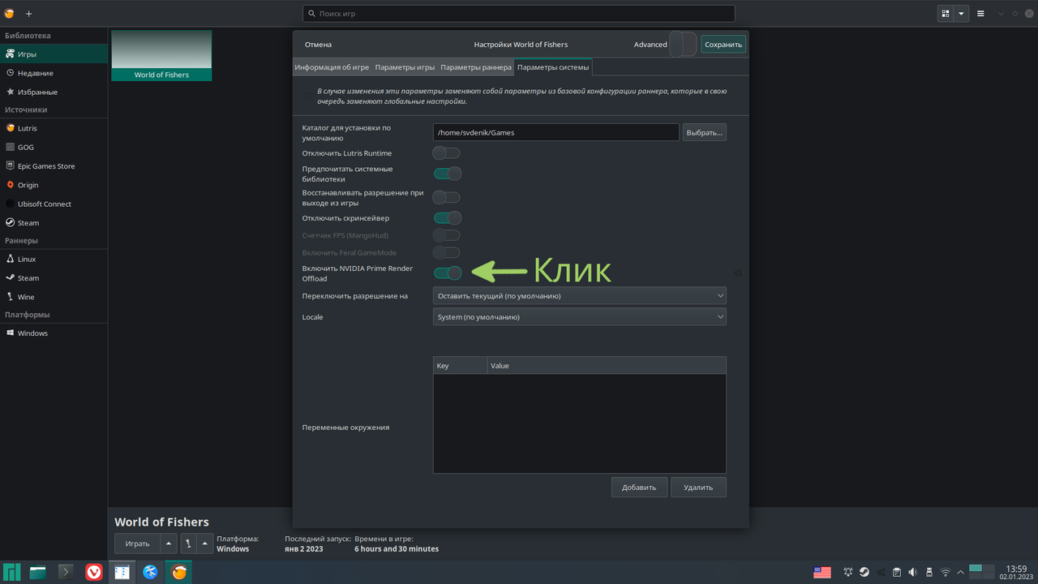The width and height of the screenshot is (1038, 584).
Task: Click Отмена to cancel settings
Action: click(318, 45)
